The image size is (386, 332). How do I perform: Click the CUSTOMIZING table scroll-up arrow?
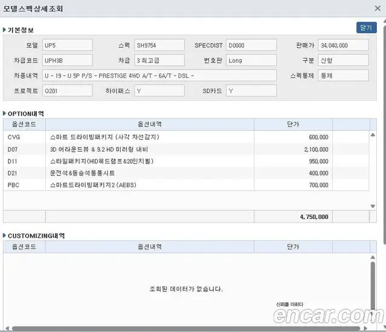click(373, 257)
